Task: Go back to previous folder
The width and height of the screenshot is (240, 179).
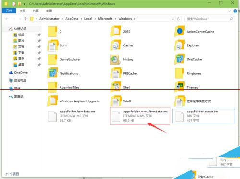Action: [7, 19]
